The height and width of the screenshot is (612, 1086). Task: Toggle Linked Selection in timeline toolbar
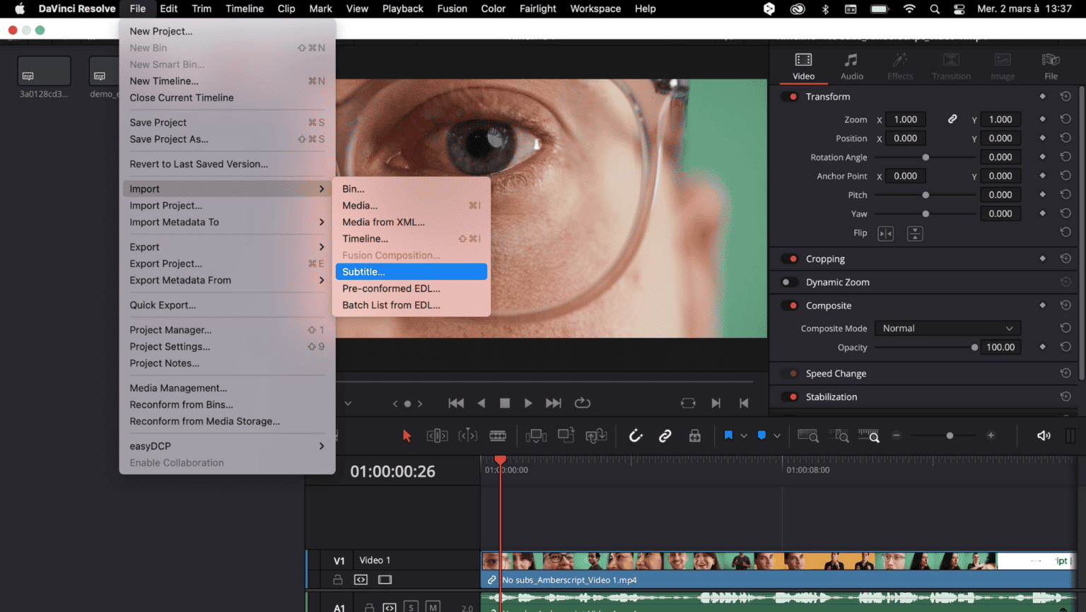click(x=665, y=435)
